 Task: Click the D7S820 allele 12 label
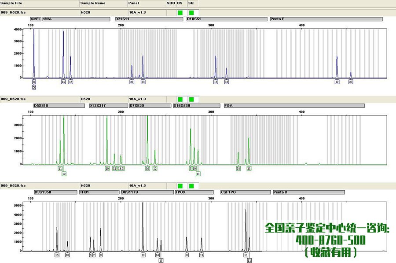point(155,168)
